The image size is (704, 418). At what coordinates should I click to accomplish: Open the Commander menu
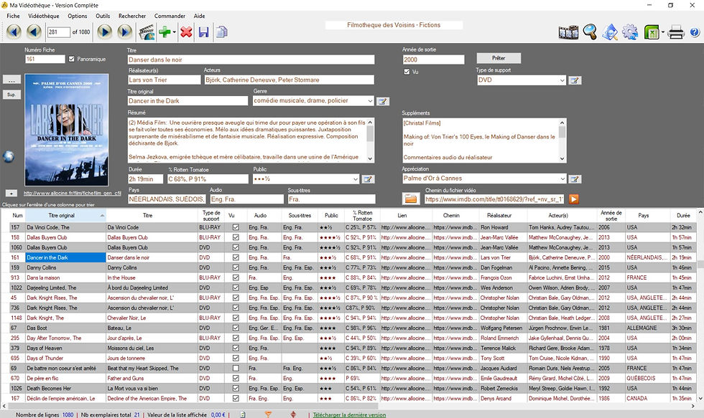point(170,16)
